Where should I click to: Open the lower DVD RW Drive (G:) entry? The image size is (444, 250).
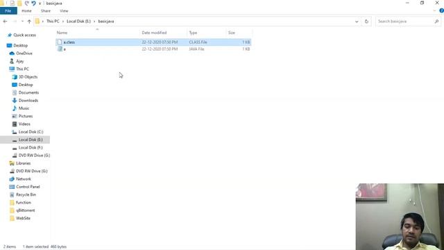pyautogui.click(x=32, y=172)
